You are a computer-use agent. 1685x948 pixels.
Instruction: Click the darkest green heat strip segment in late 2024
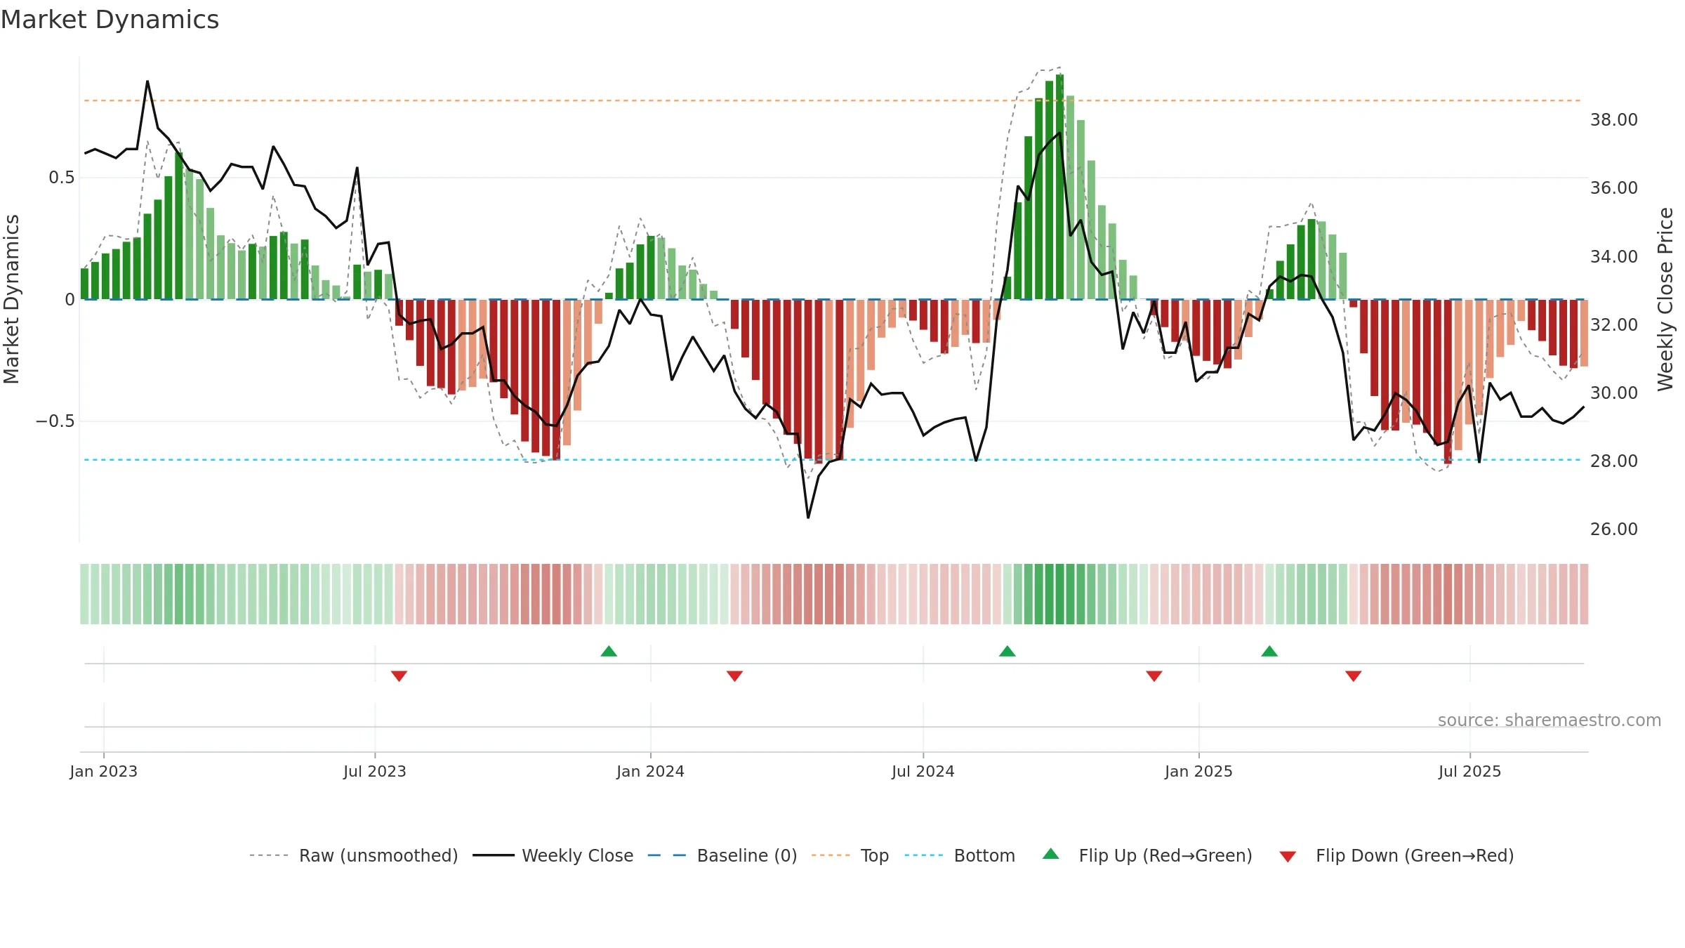point(1059,594)
